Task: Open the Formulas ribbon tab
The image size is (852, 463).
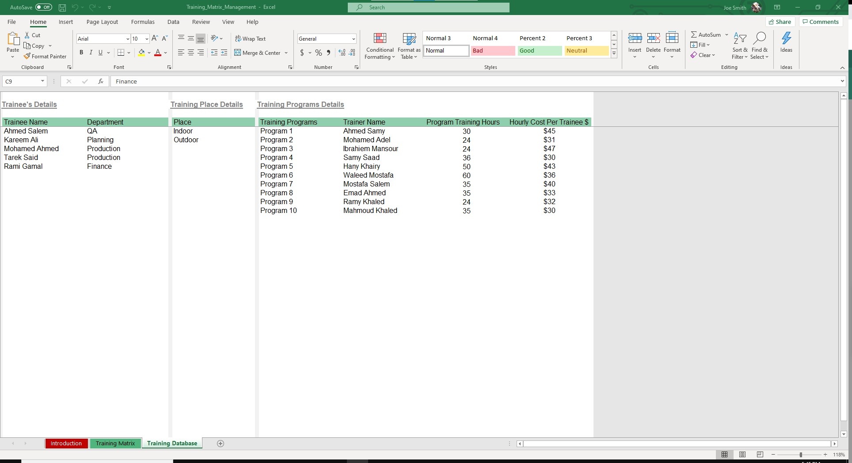Action: pos(143,22)
